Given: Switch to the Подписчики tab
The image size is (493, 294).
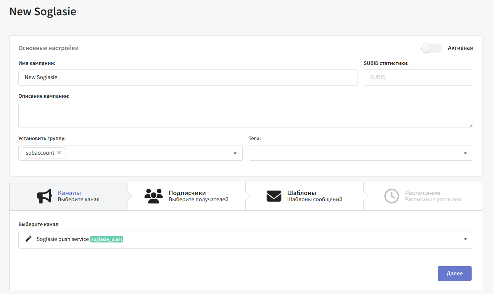Looking at the screenshot, I should tap(187, 196).
